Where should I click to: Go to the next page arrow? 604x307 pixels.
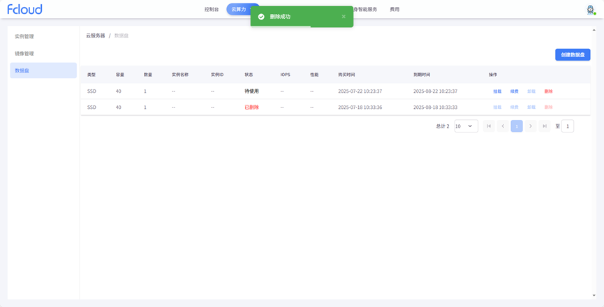(x=531, y=126)
